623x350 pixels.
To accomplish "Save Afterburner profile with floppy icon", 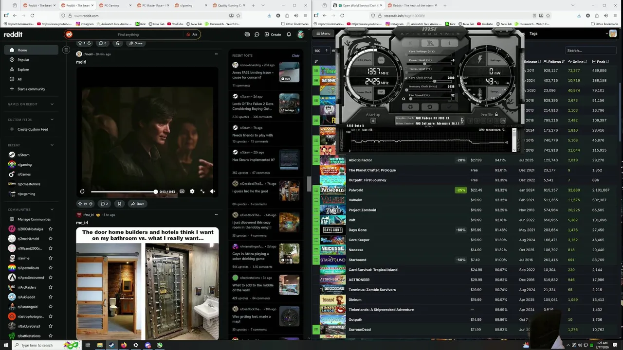I will 503,121.
